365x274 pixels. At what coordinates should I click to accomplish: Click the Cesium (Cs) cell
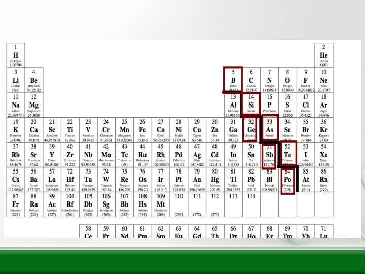pos(16,180)
